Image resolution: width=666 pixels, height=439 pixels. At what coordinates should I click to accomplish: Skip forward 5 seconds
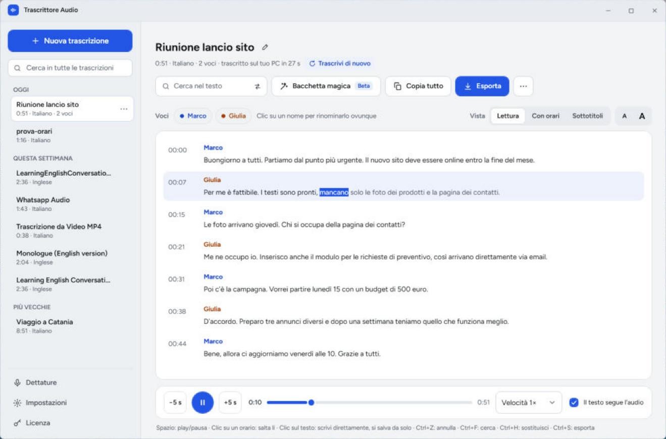230,402
